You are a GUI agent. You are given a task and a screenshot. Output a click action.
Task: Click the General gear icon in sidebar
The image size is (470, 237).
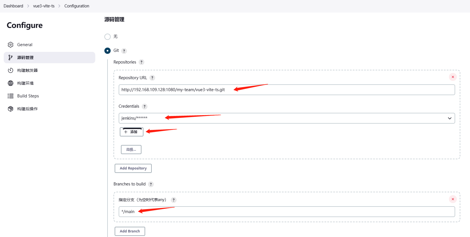(11, 45)
